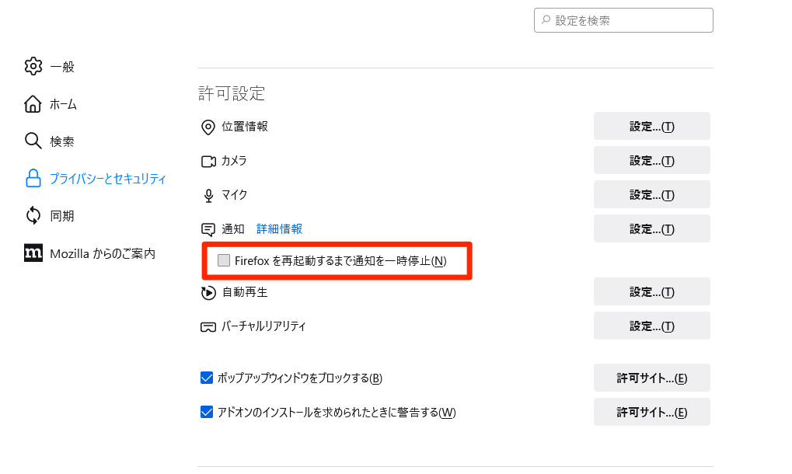The width and height of the screenshot is (792, 474).
Task: Open the 詳細情報 link beside notifications
Action: tap(279, 229)
